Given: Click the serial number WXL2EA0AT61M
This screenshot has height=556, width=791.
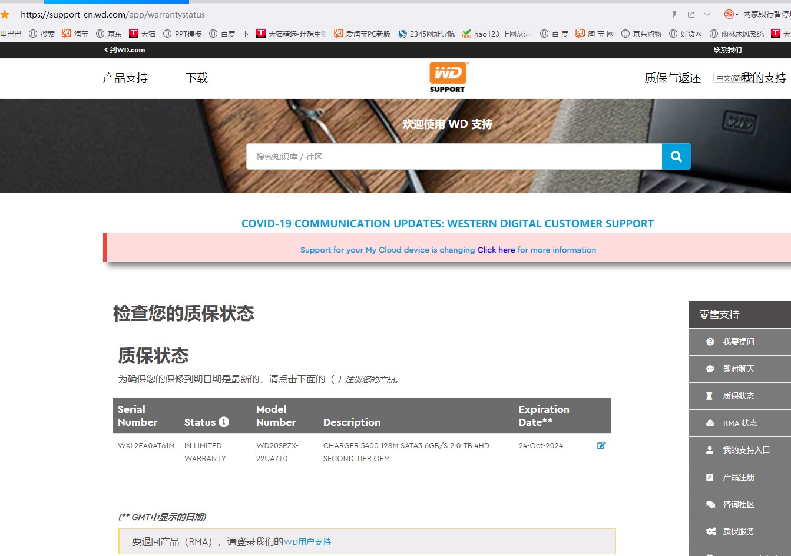Looking at the screenshot, I should (146, 446).
